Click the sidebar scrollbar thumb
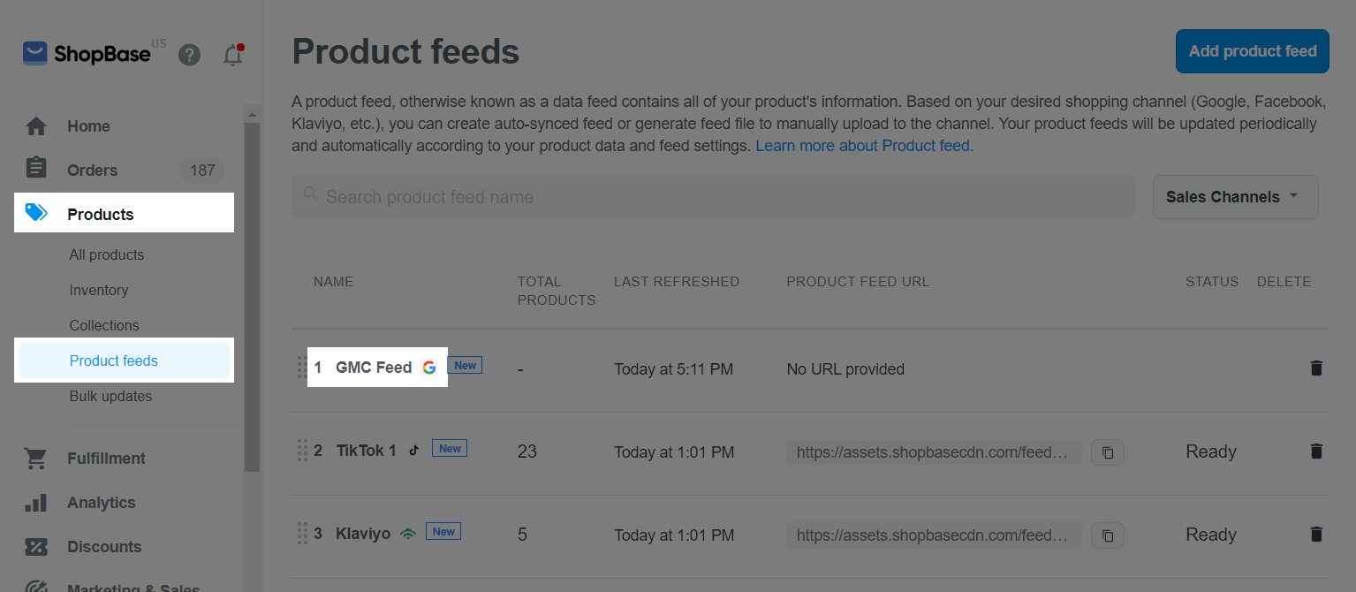Image resolution: width=1356 pixels, height=592 pixels. coord(253,297)
